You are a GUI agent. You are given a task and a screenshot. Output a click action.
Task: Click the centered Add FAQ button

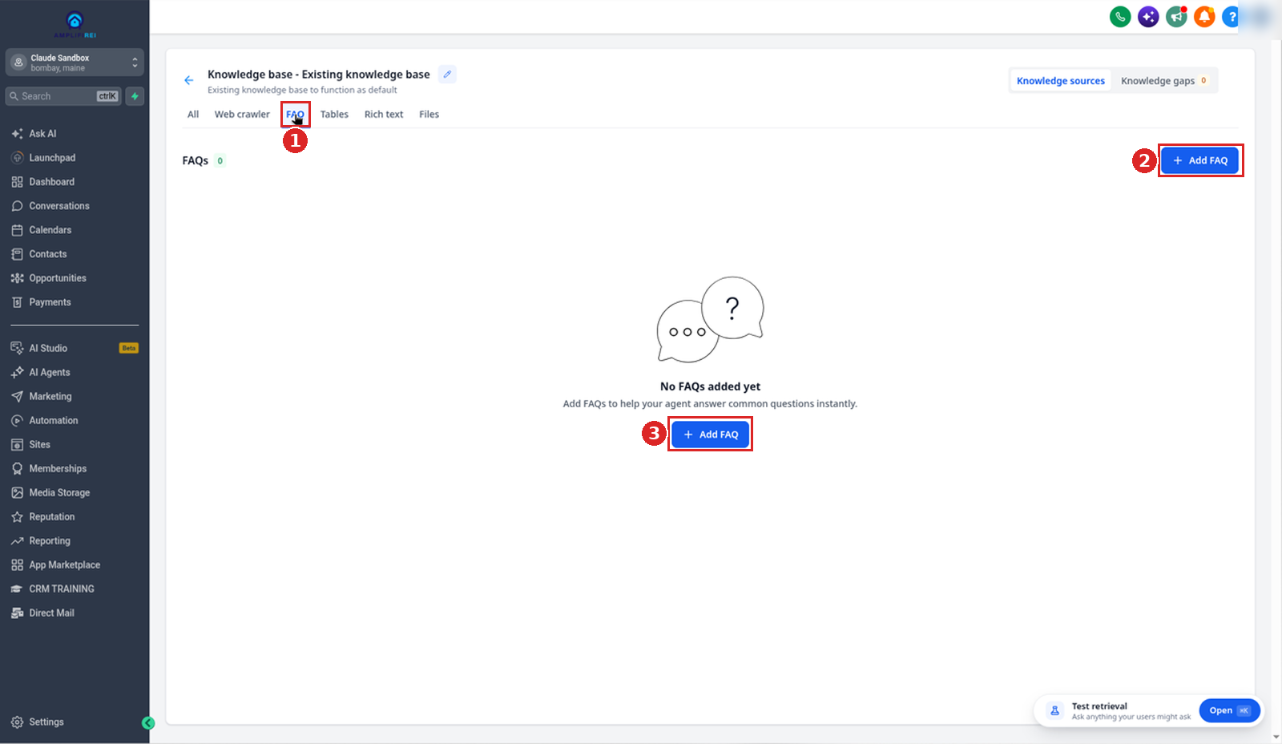pyautogui.click(x=710, y=435)
